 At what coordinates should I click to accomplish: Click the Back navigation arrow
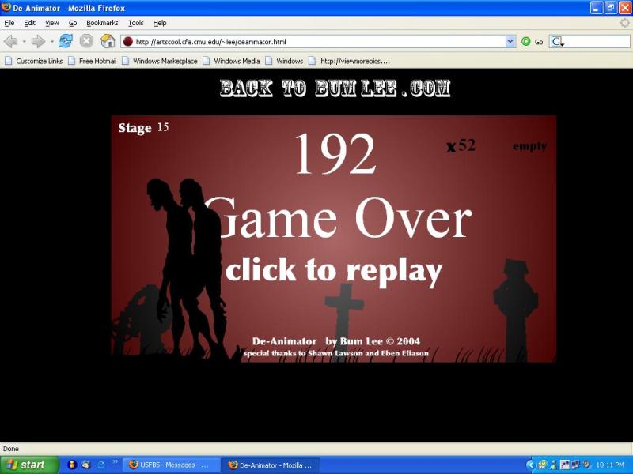click(x=11, y=41)
